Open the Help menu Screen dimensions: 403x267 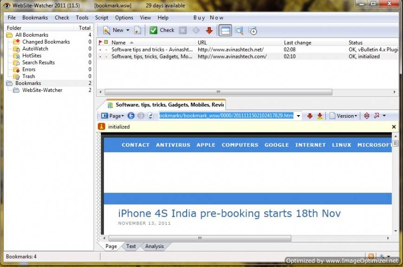click(163, 18)
